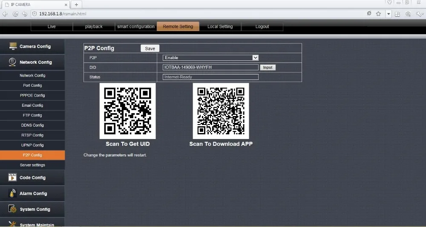The height and width of the screenshot is (227, 426).
Task: Click the 'DID' row label
Action: [x=92, y=67]
